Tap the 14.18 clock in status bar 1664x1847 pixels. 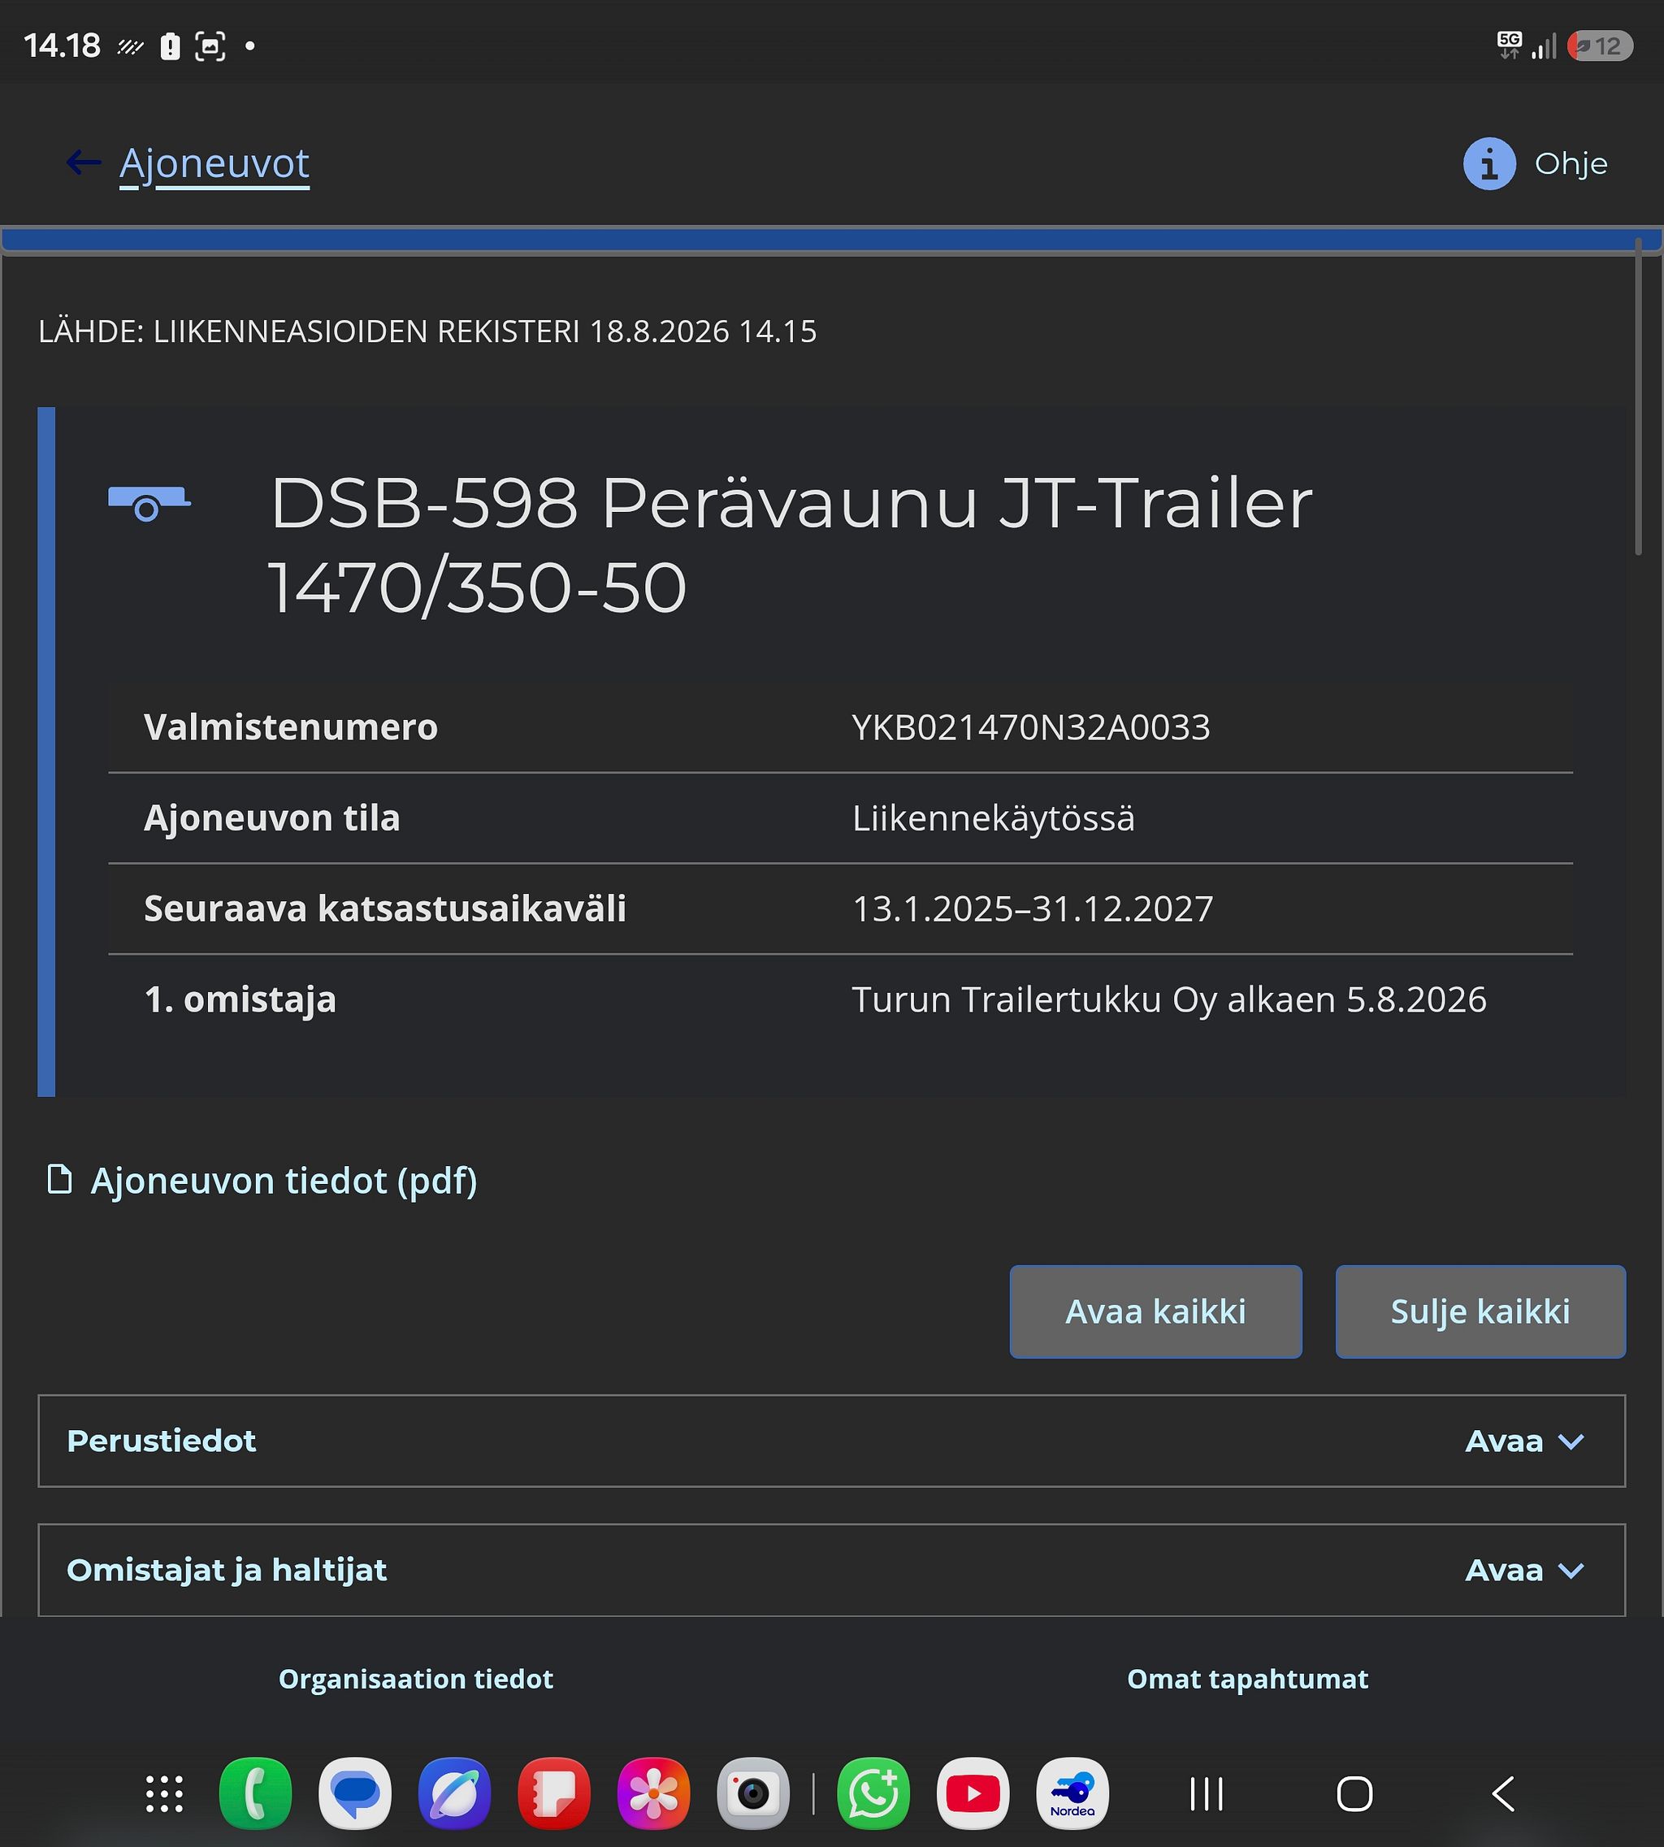coord(61,46)
